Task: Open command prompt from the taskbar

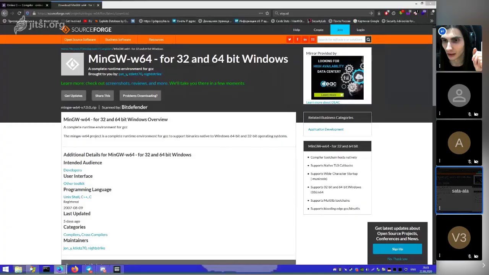Action: click(46, 269)
